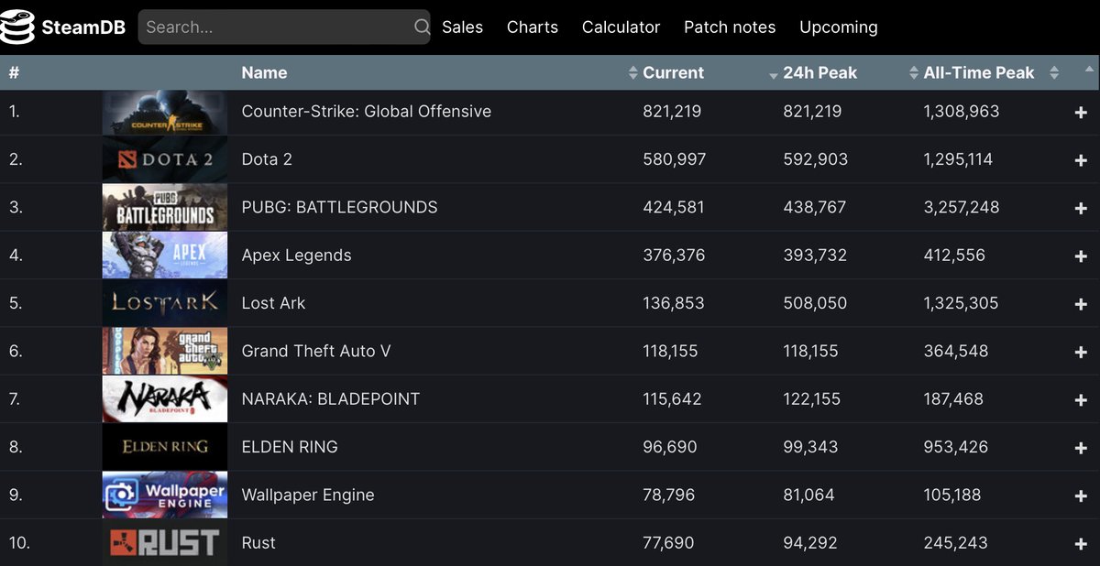This screenshot has height=566, width=1100.
Task: Open the ELDEN RING name link
Action: pos(290,447)
